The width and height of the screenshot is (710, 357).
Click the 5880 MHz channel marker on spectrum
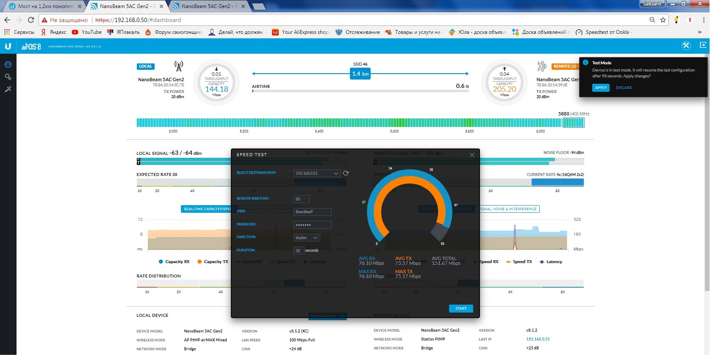[574, 123]
